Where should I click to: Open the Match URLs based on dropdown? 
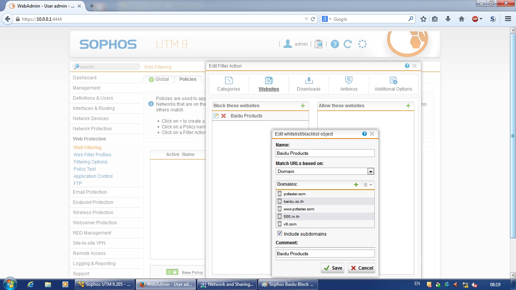(x=325, y=171)
